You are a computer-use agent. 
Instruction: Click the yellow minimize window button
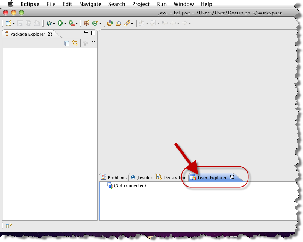[x=14, y=13]
